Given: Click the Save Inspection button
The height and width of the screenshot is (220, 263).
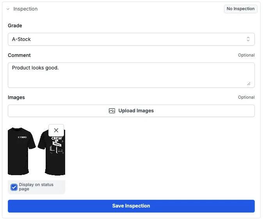Looking at the screenshot, I should (x=131, y=206).
